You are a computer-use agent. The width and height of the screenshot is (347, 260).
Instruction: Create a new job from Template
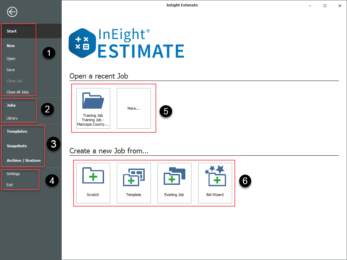click(134, 183)
